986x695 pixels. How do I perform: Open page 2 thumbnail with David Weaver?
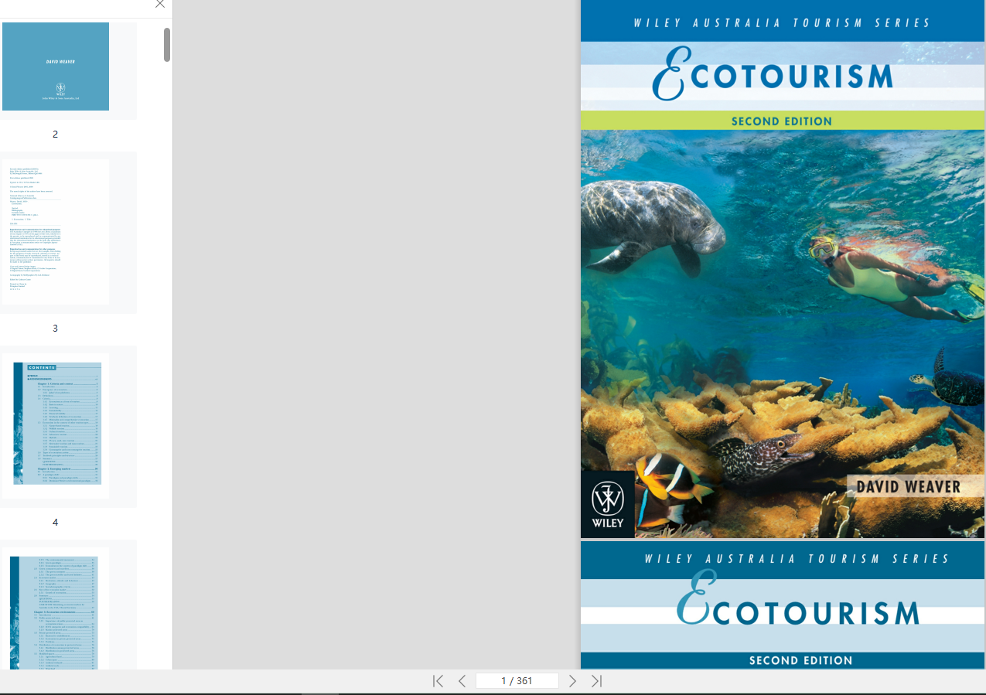click(x=56, y=66)
